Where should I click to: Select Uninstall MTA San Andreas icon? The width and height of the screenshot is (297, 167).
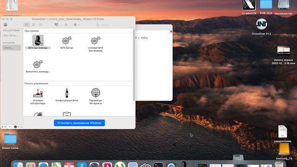pos(96,40)
